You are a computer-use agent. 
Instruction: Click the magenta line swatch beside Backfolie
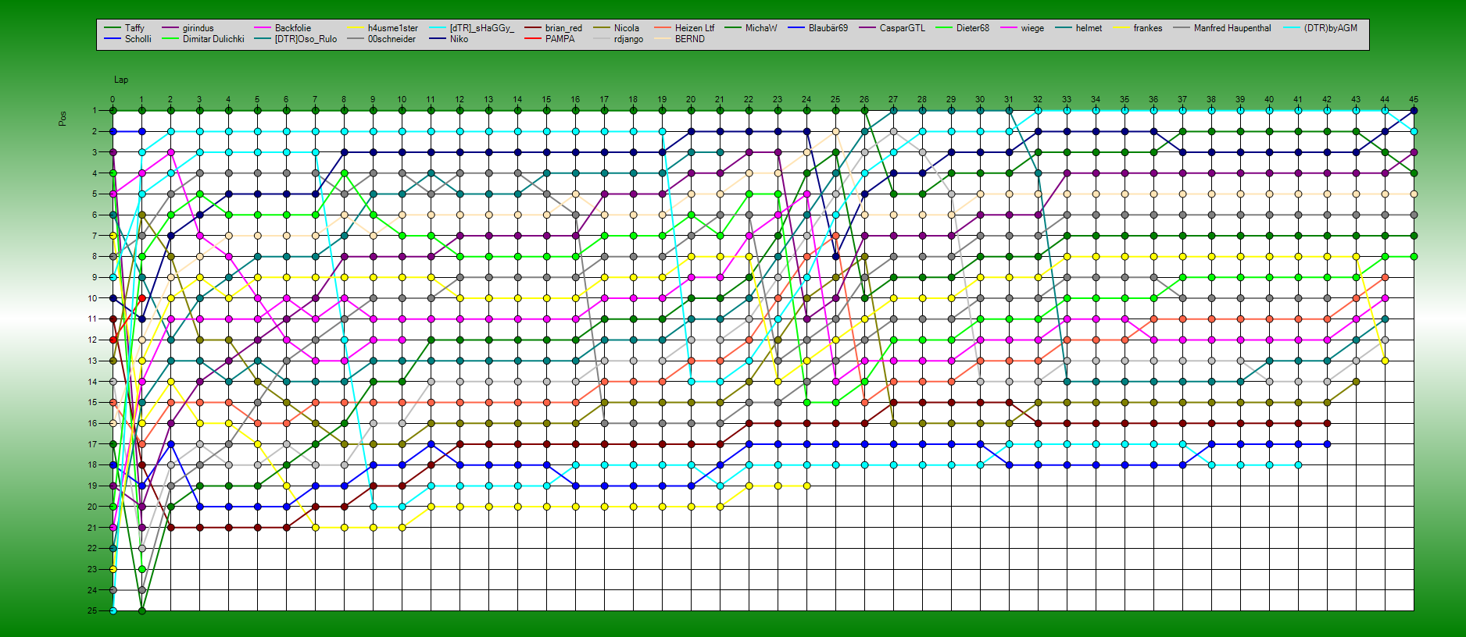click(x=263, y=28)
